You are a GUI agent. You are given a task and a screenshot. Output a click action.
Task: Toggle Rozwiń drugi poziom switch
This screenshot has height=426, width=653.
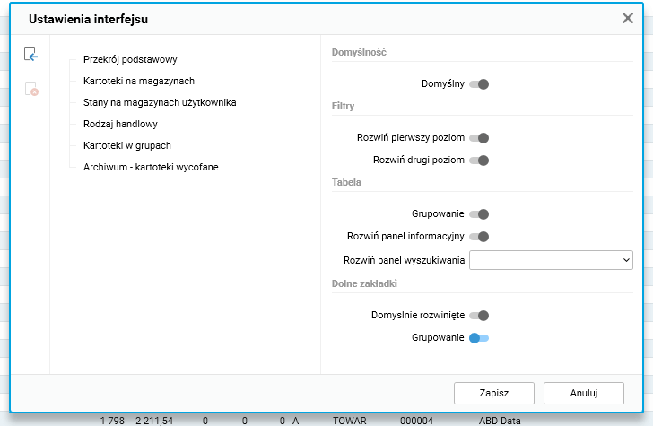(x=479, y=161)
